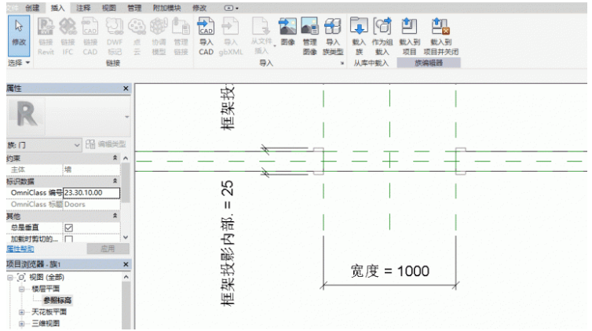This screenshot has height=331, width=592.
Task: Expand the 从文件插入 dropdown arrow
Action: coord(275,46)
